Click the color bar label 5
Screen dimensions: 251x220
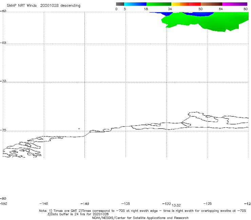[x=125, y=9]
